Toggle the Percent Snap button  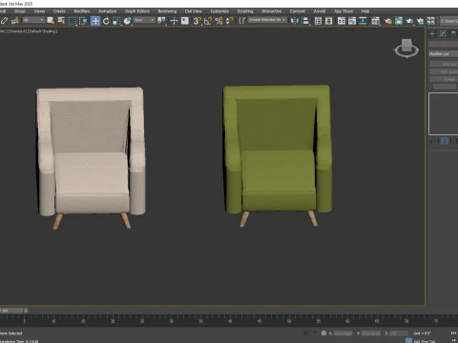[219, 21]
